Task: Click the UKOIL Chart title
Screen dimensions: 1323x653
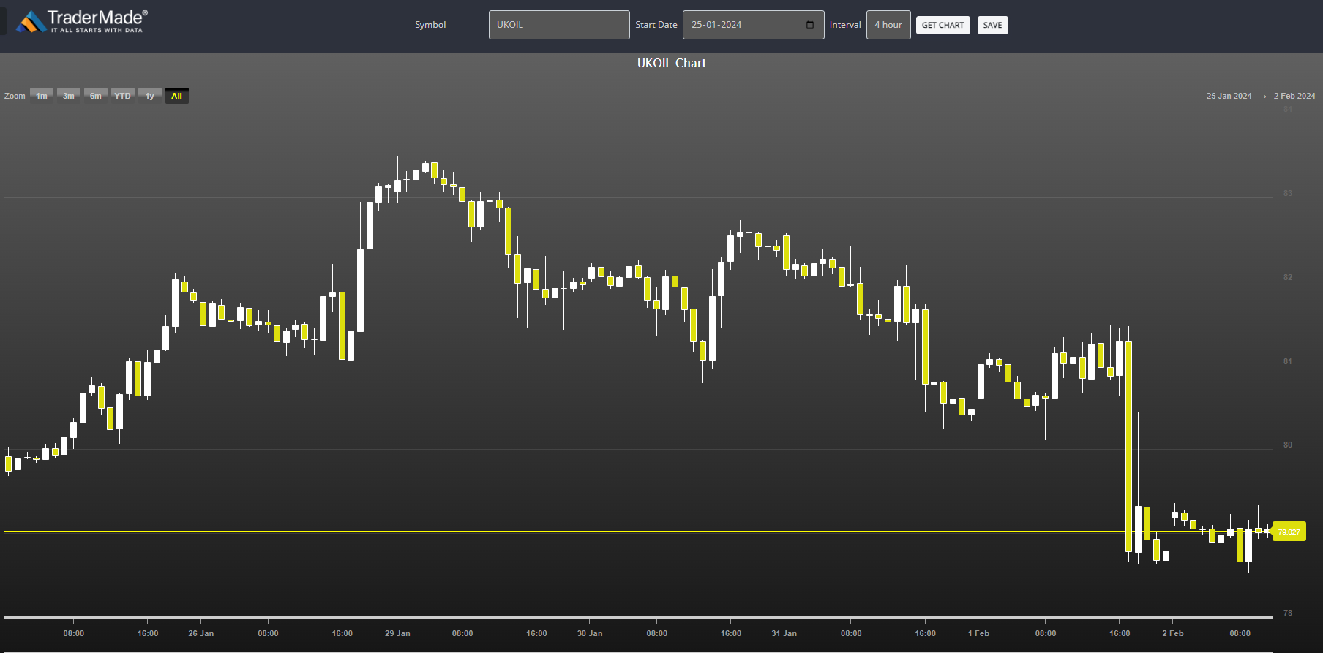Action: click(x=672, y=64)
